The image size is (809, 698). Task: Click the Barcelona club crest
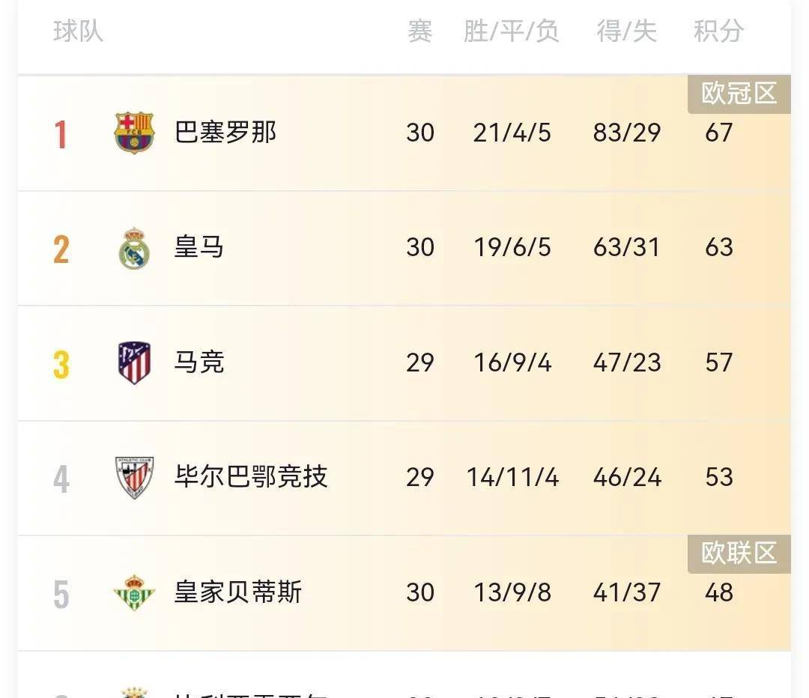coord(133,133)
